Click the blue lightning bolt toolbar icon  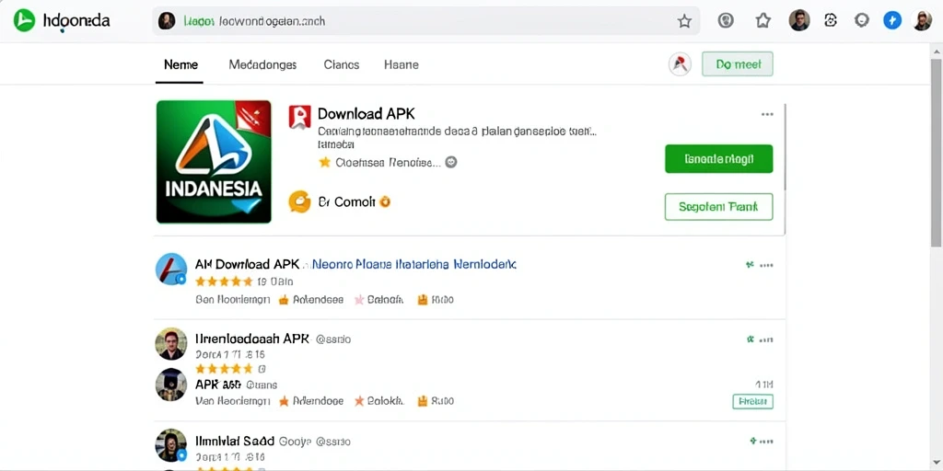point(892,21)
